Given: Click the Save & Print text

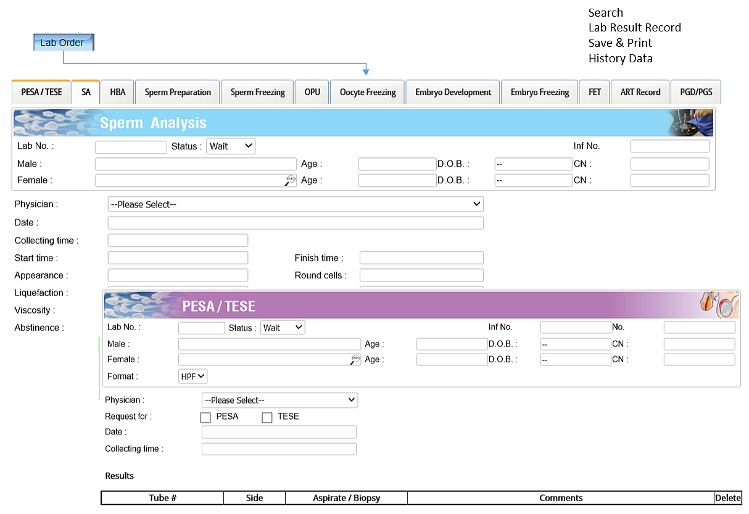Looking at the screenshot, I should pyautogui.click(x=620, y=43).
